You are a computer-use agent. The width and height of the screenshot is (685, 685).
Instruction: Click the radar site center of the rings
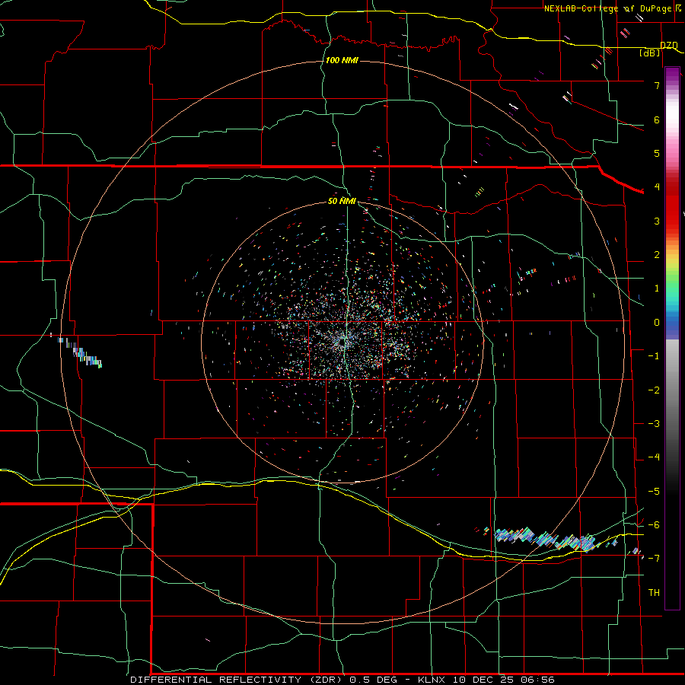342,342
